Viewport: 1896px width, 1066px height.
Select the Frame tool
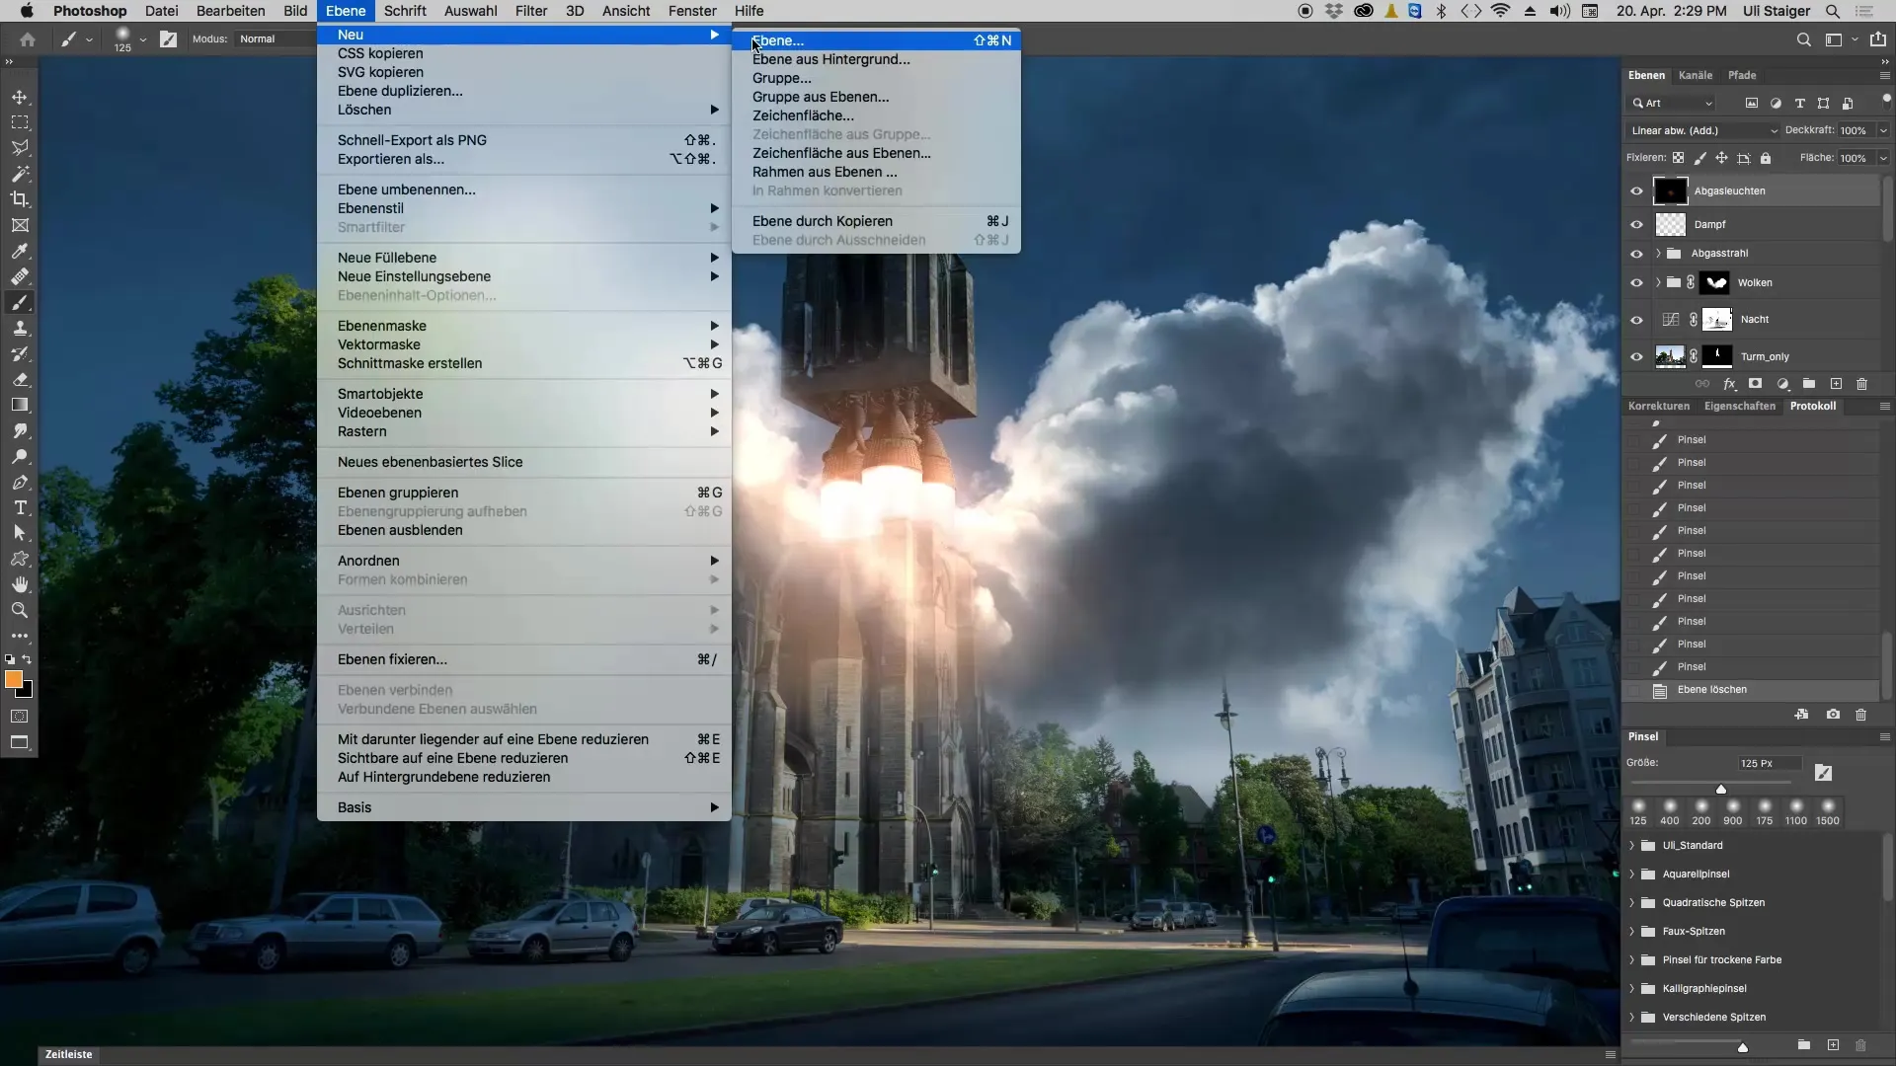pyautogui.click(x=20, y=225)
